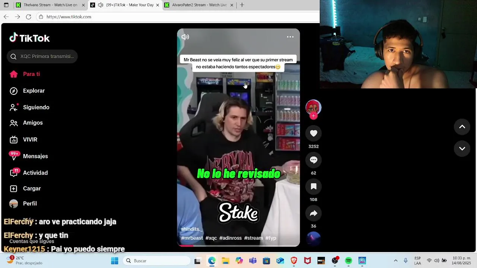
Task: Open the clock and date panel
Action: point(461,261)
